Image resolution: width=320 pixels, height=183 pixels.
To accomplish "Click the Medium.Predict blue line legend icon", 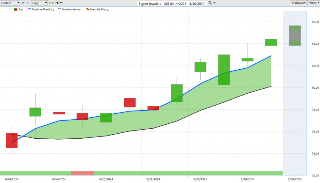I will (29, 9).
